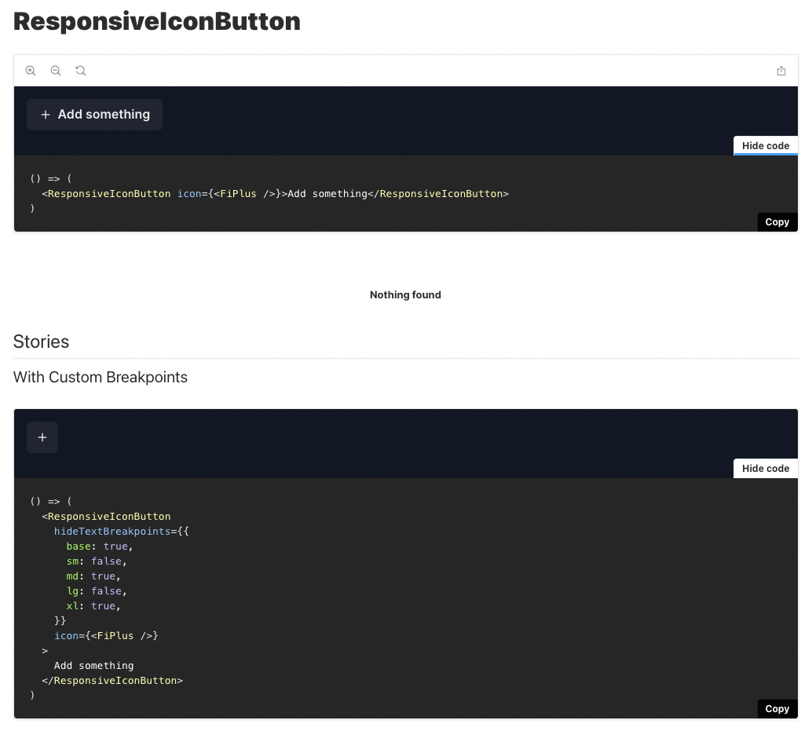Click the plus icon button in Custom Breakpoints preview

[42, 437]
